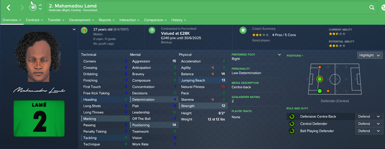Click the Coach Summary star icon
This screenshot has height=149, width=385.
(x=243, y=30)
